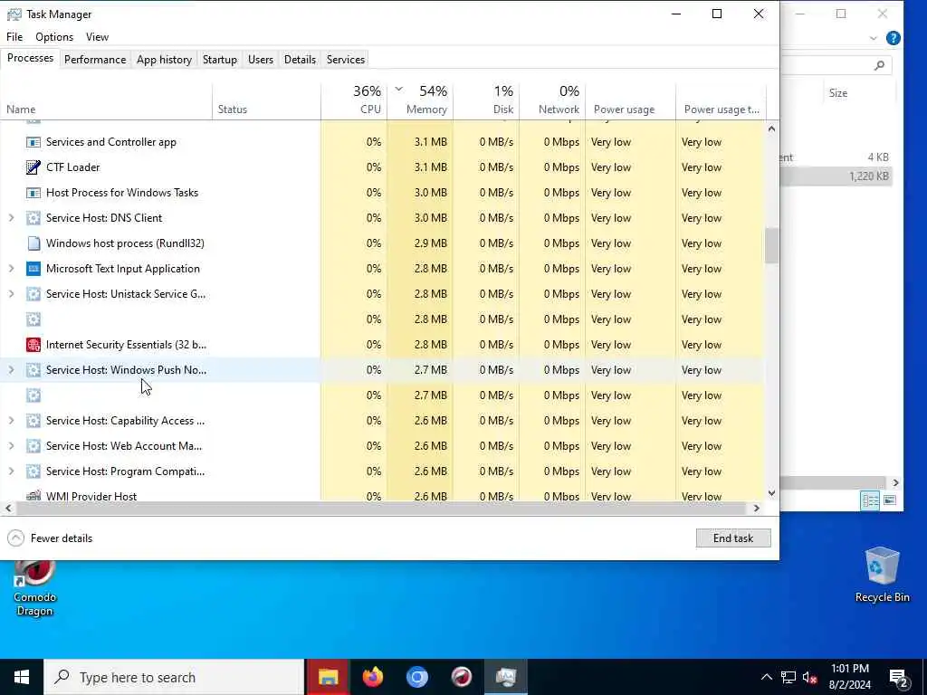This screenshot has width=927, height=695.
Task: Expand the Service Host: DNS Client row
Action: tap(11, 218)
